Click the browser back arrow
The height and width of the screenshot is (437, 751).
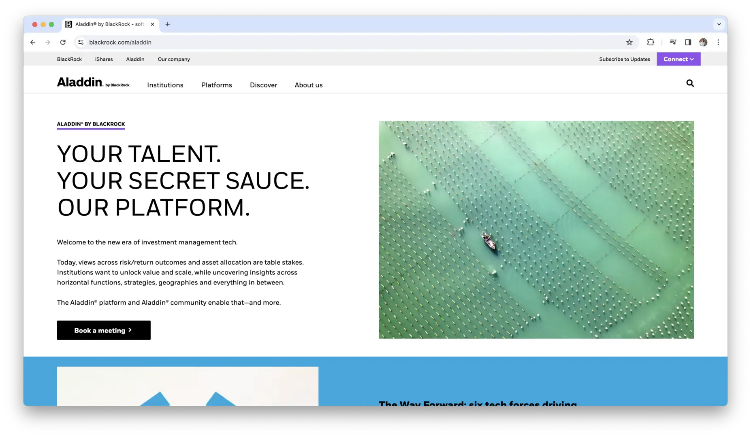click(33, 42)
